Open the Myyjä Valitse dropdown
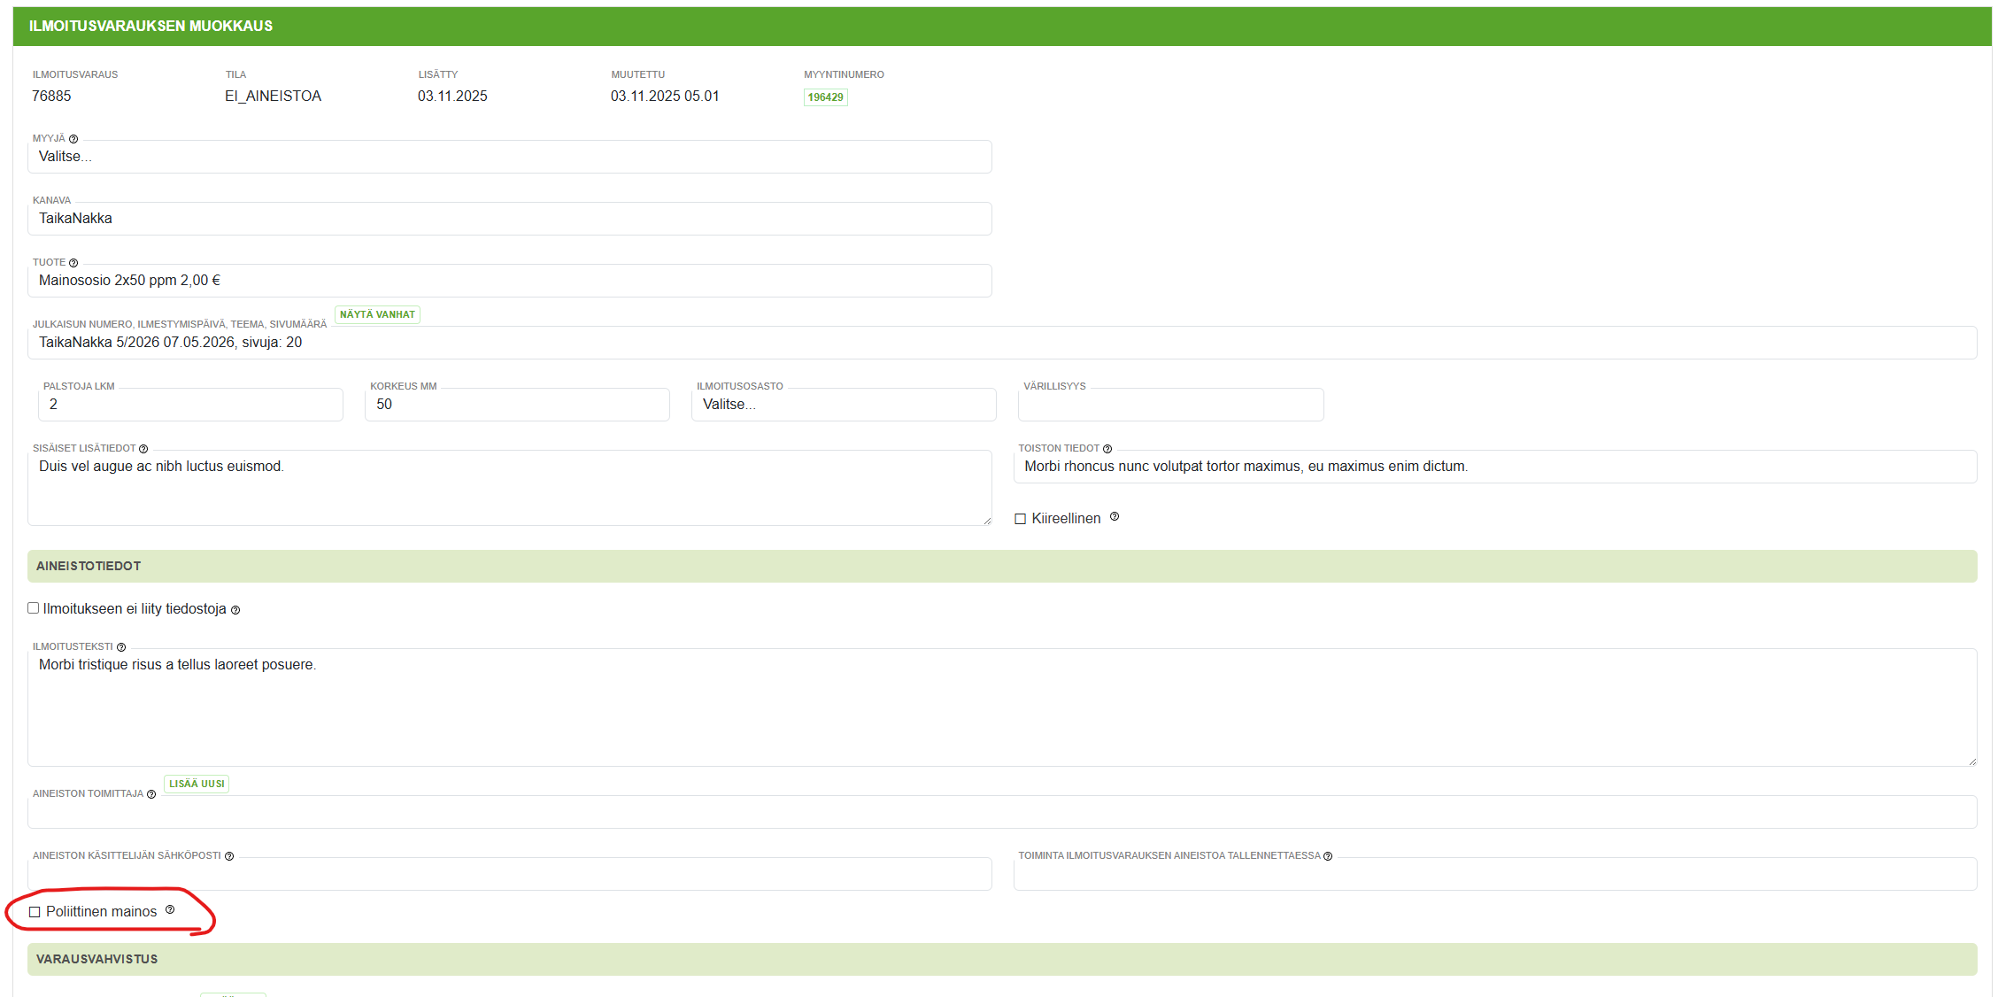Screen dimensions: 1998x997 (x=509, y=157)
